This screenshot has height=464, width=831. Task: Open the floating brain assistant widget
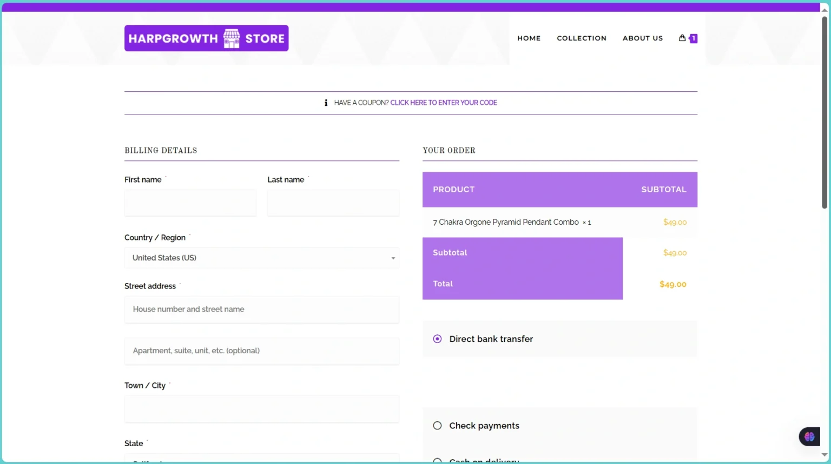[809, 436]
